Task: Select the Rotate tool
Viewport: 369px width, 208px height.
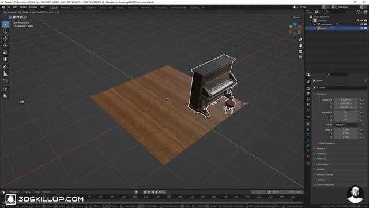Action: (x=5, y=45)
